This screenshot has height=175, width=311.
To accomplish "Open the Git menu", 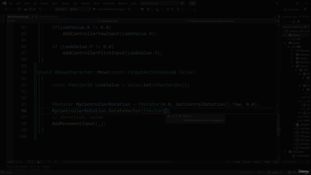I will [35, 3].
